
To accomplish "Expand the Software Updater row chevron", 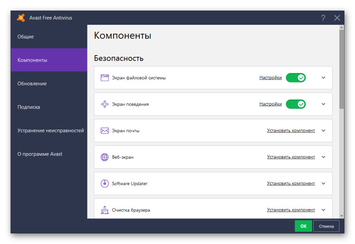I will pos(323,183).
